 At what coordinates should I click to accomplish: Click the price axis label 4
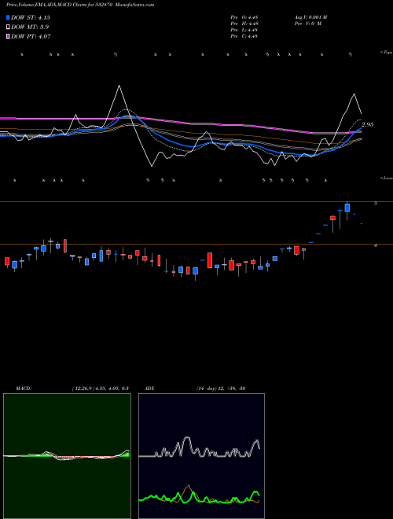coord(375,245)
